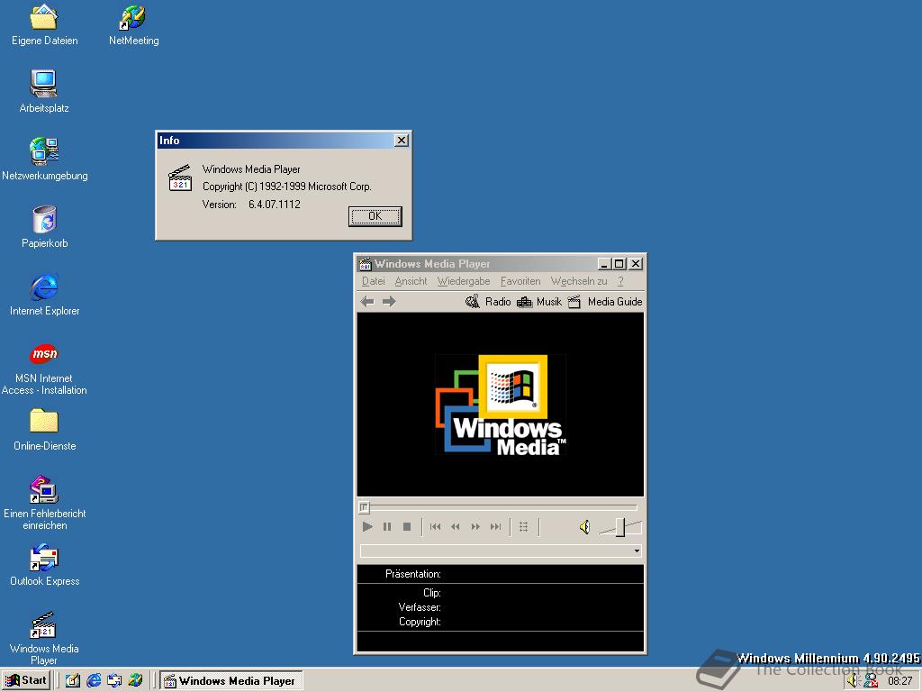Click Windows Media Player taskbar button
The height and width of the screenshot is (692, 922).
coord(231,681)
